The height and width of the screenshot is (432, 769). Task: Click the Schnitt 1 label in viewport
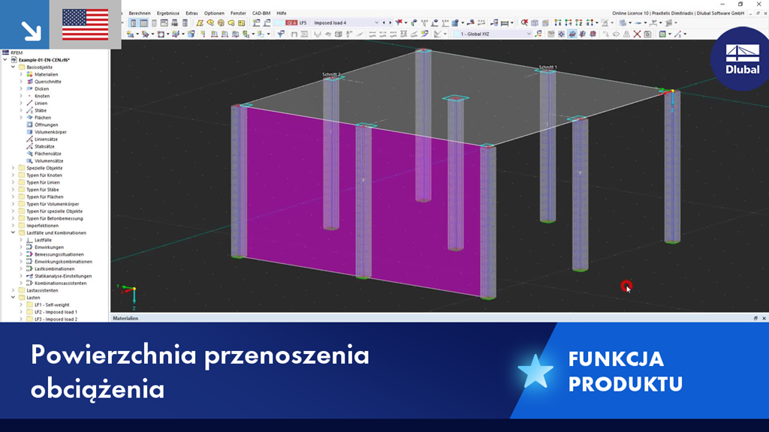point(547,67)
